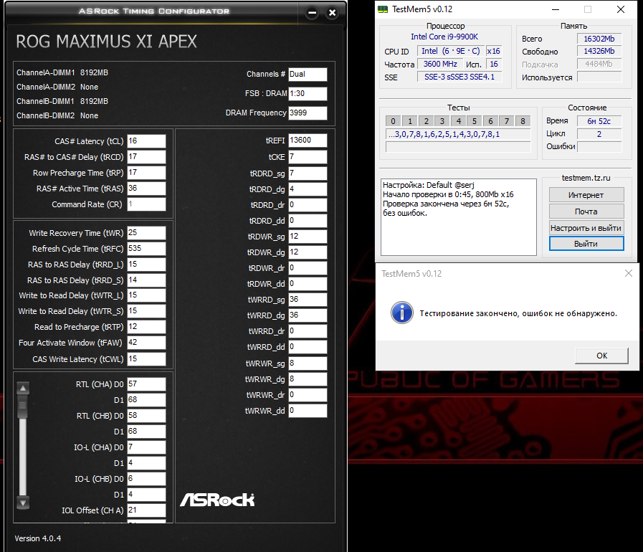Click the tRDRD_sg value field
This screenshot has height=552, width=643.
[308, 173]
